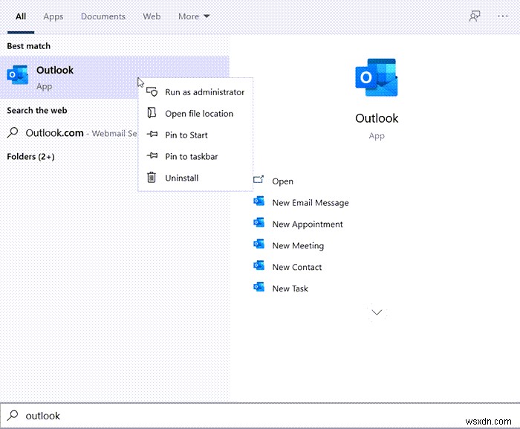Screen dimensions: 520x429
Task: Click the Uninstall trash can icon
Action: pos(152,177)
